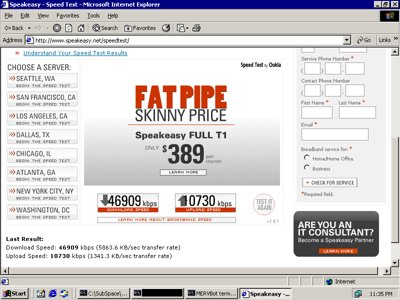Screen dimensions: 400x300
Task: Begin speed test on Dallas, TX server
Action: (x=42, y=136)
